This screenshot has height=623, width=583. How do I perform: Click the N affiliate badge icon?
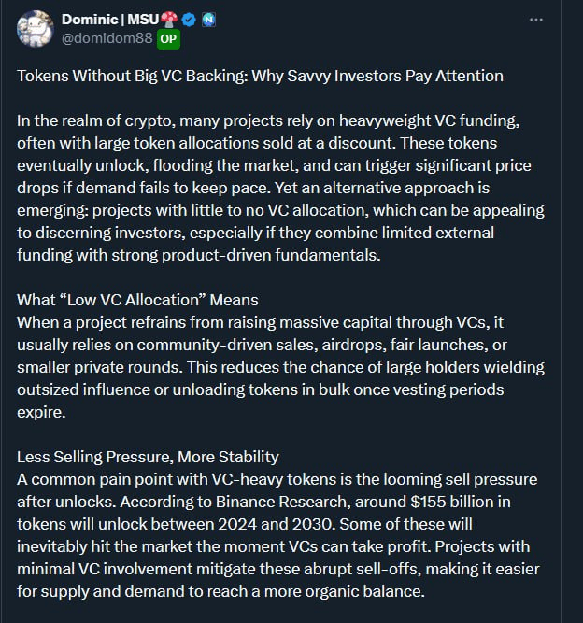208,20
